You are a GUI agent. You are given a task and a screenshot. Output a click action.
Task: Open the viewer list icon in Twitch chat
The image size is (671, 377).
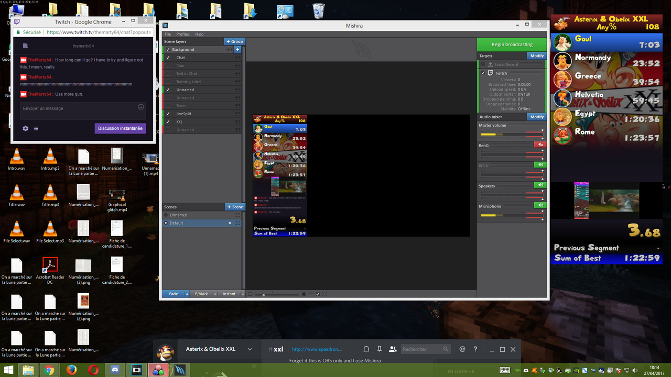click(36, 128)
